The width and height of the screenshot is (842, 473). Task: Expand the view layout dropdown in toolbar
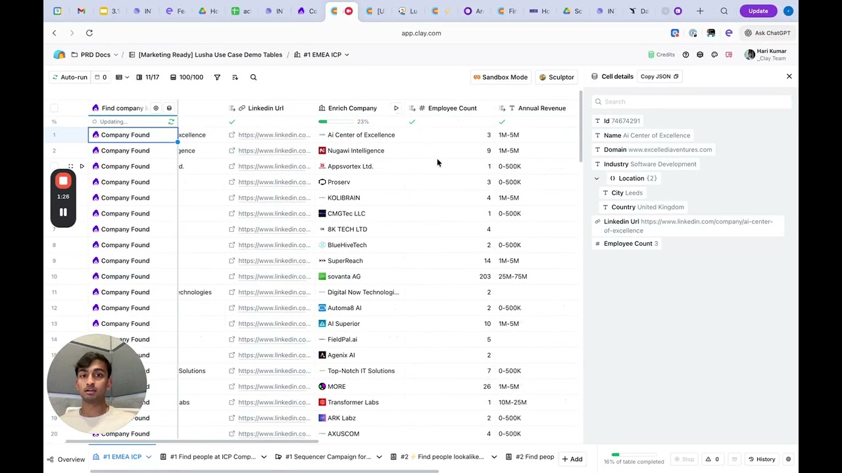[122, 77]
